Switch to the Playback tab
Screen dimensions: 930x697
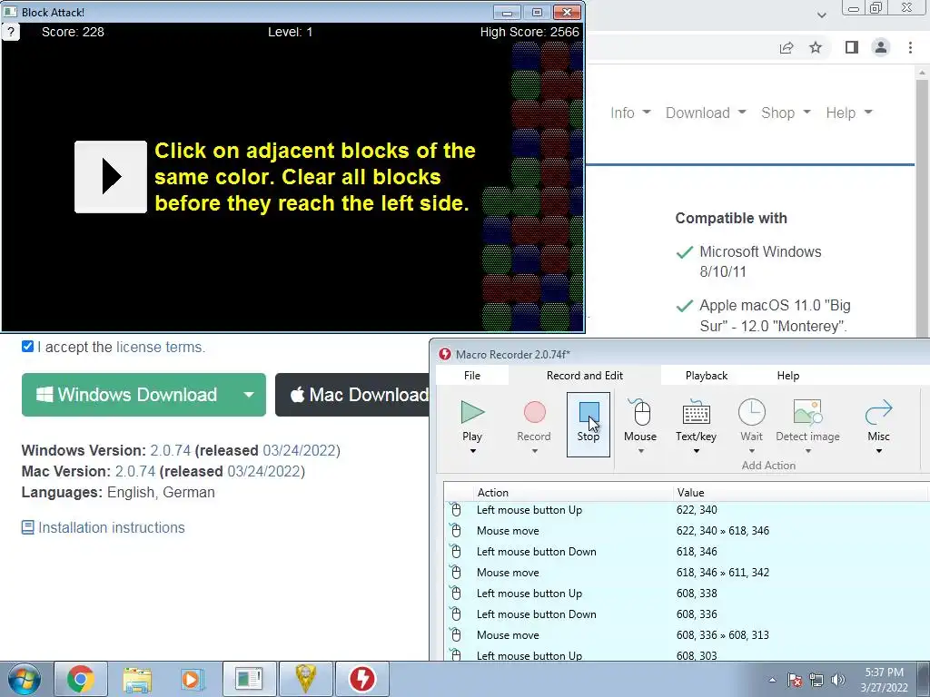(707, 376)
